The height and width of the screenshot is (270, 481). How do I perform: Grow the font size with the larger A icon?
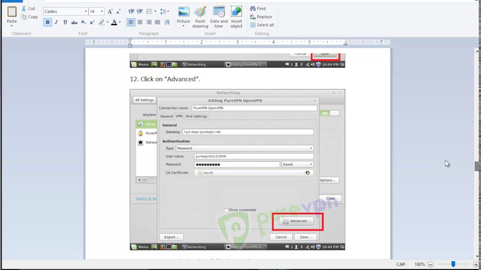click(110, 11)
